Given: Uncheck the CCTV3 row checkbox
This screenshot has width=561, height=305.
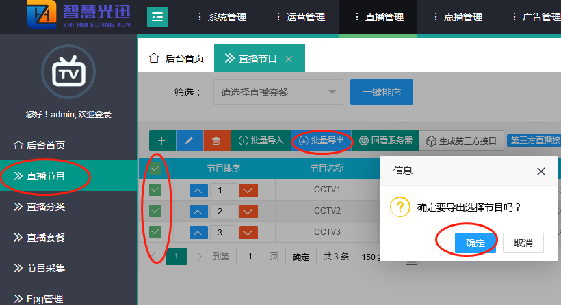Looking at the screenshot, I should (155, 232).
